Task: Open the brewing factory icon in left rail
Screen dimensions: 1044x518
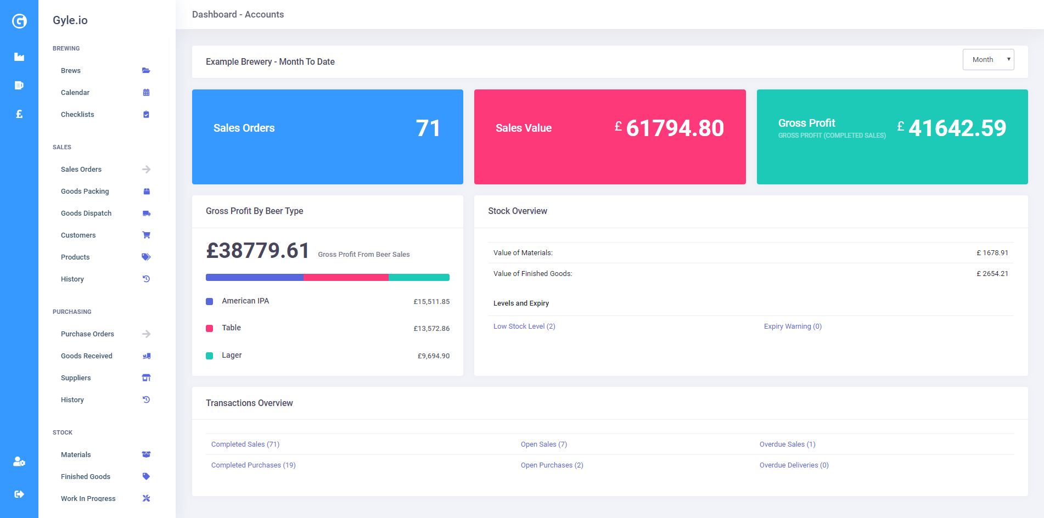Action: pos(19,57)
